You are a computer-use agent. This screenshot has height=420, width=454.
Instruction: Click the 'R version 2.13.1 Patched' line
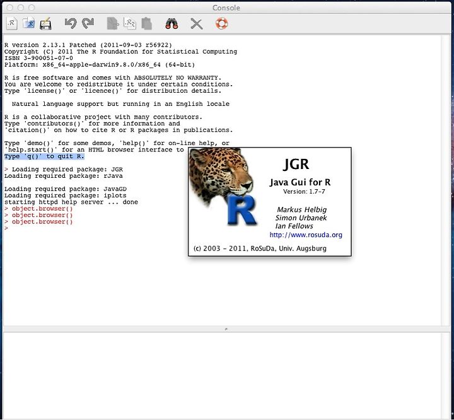tap(88, 45)
